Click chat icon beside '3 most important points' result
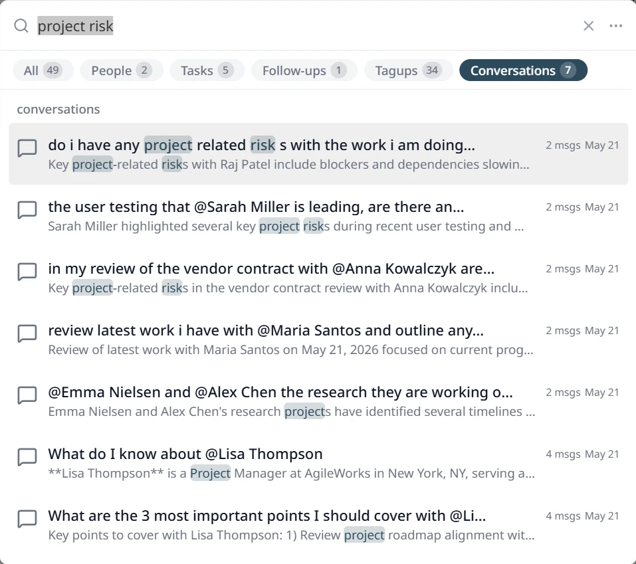636x564 pixels. (x=27, y=519)
